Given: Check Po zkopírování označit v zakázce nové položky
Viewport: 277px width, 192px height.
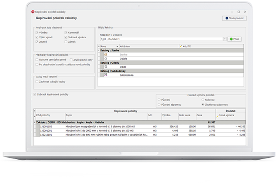Looking at the screenshot, I should pos(37,64).
